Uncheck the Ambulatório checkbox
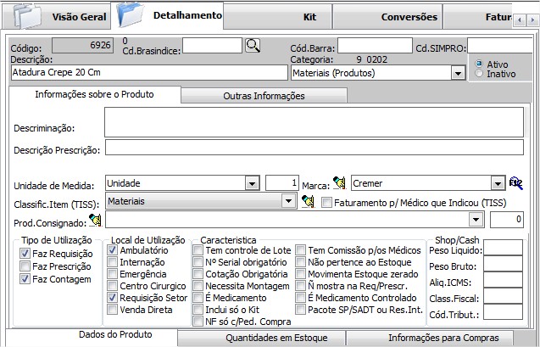This screenshot has height=347, width=540. [x=113, y=251]
